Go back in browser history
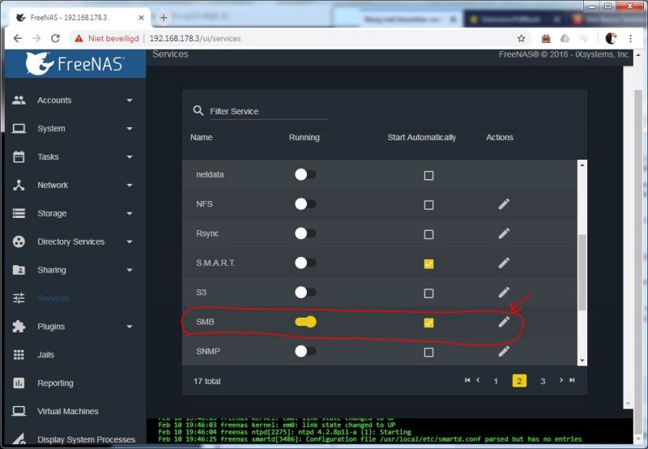Screen dimensions: 648x449 tap(17, 38)
